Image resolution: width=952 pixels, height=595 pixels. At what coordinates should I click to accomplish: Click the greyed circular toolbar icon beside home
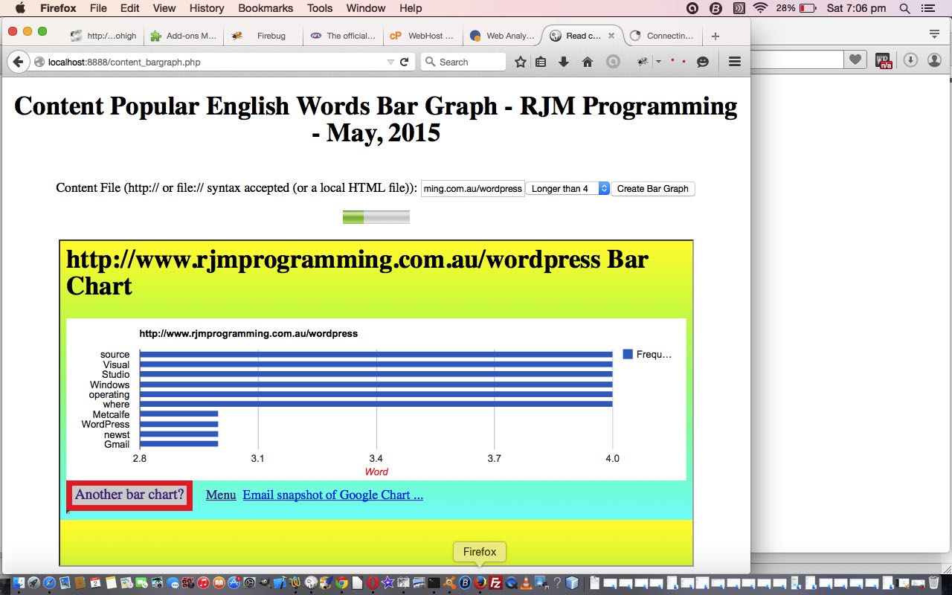click(x=613, y=62)
